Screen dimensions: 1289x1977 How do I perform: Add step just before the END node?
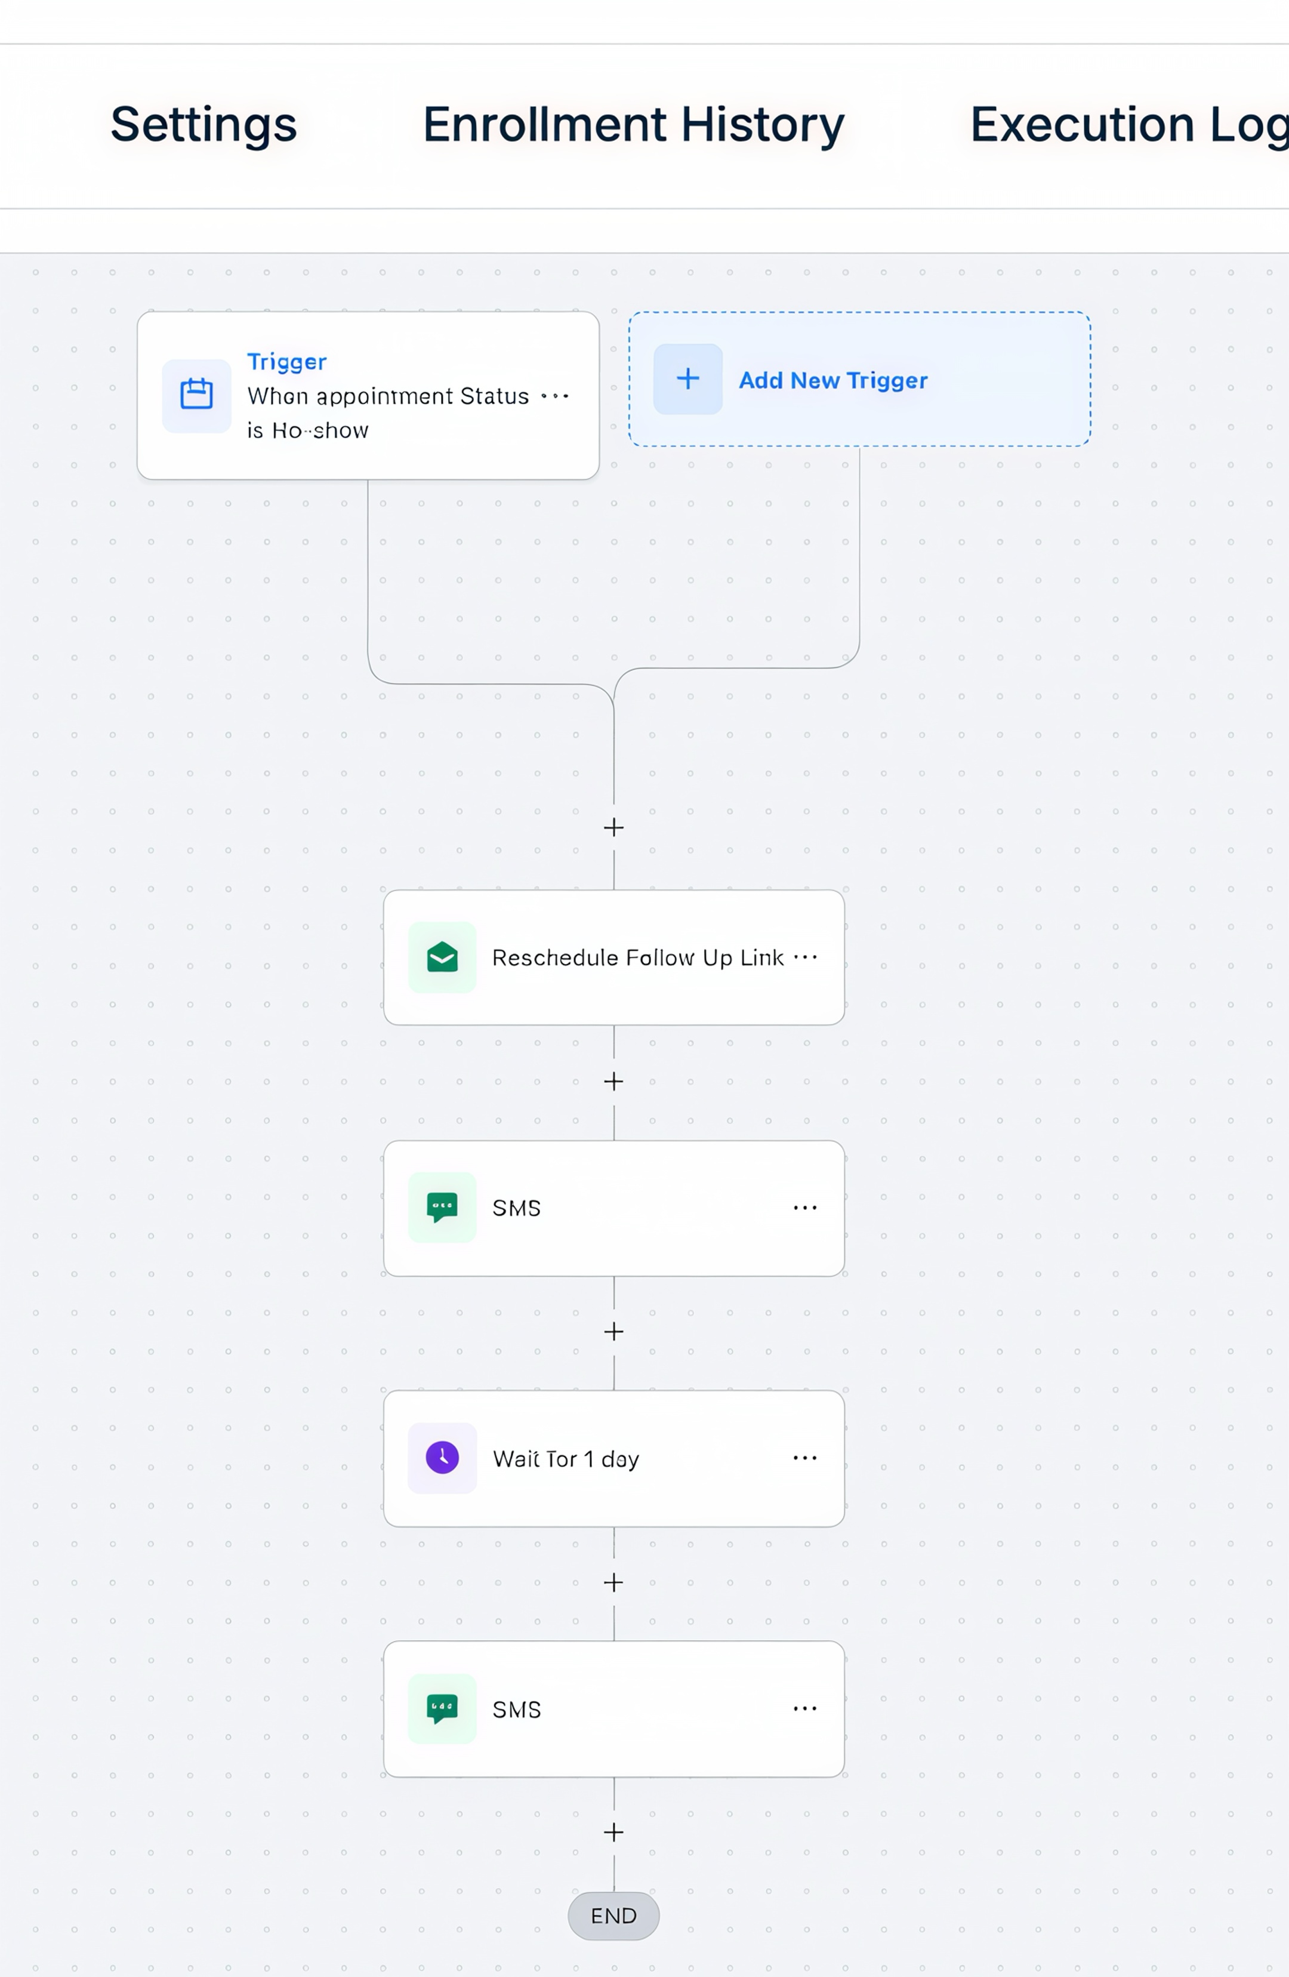point(614,1833)
